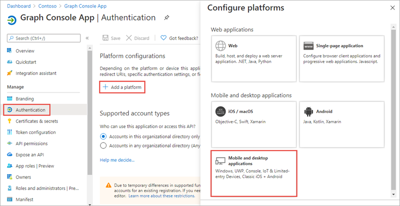Click the Integration assistant rocket icon
Image resolution: width=400 pixels, height=206 pixels.
9,73
